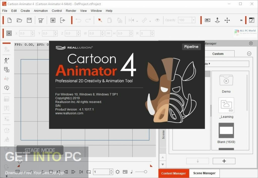
Task: Close the Content Manager panel
Action: [x=251, y=43]
